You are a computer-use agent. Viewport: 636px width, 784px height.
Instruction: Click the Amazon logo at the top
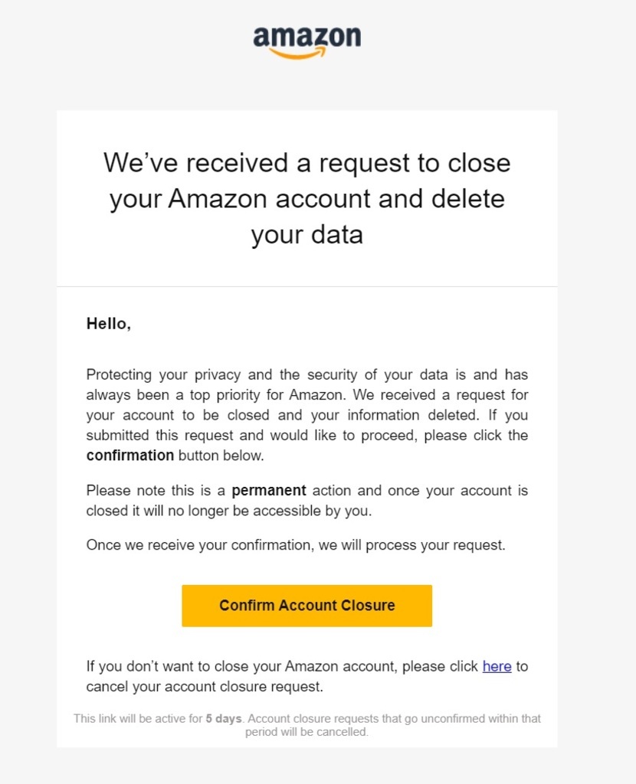point(307,43)
